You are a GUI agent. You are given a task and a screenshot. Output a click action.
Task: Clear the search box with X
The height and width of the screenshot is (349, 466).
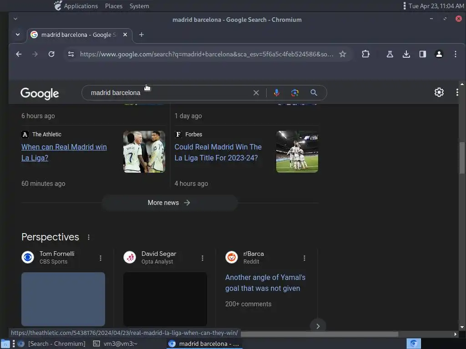click(x=256, y=93)
